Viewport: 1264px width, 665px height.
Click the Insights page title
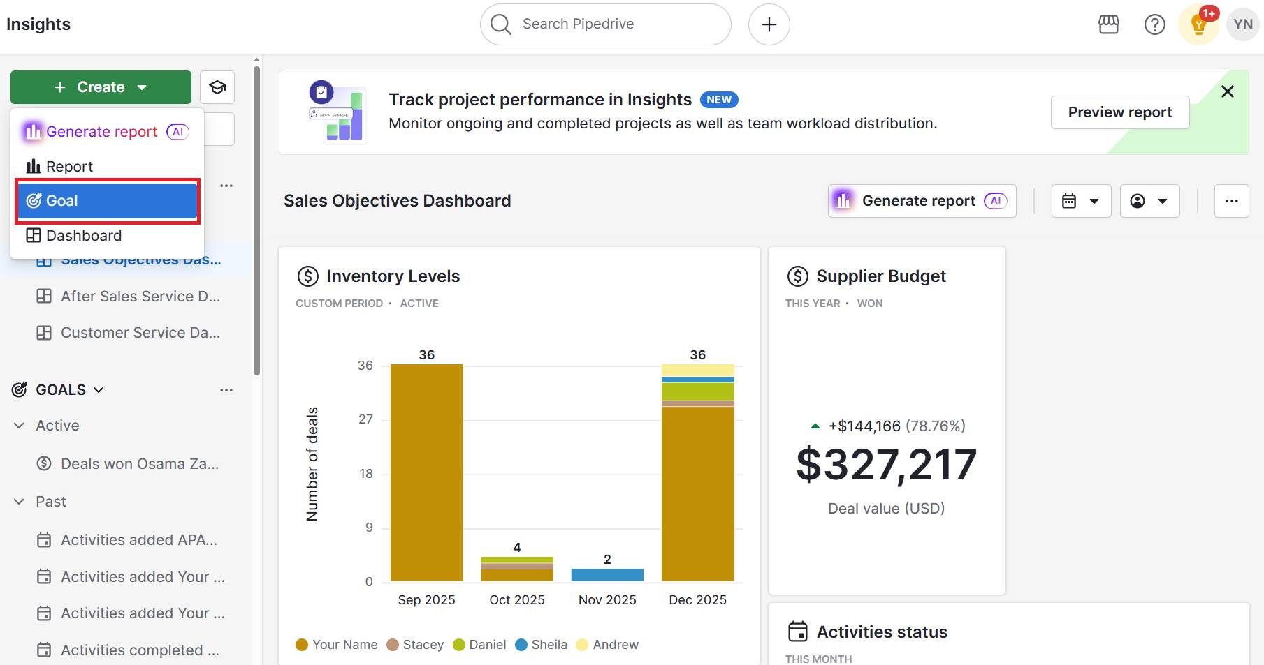pos(38,24)
